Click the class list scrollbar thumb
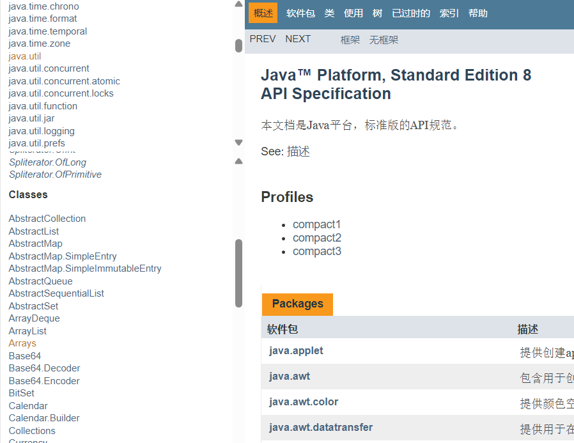 click(x=238, y=273)
